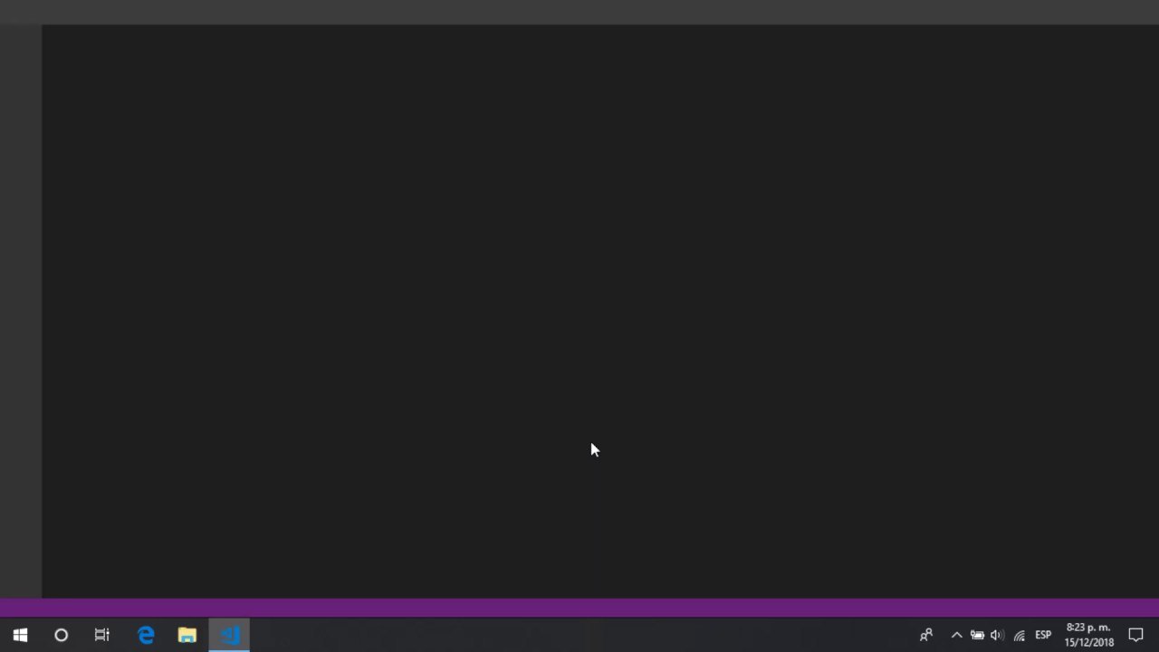Click the Show desktop sliver beside notifications
This screenshot has width=1159, height=652.
tap(1156, 636)
